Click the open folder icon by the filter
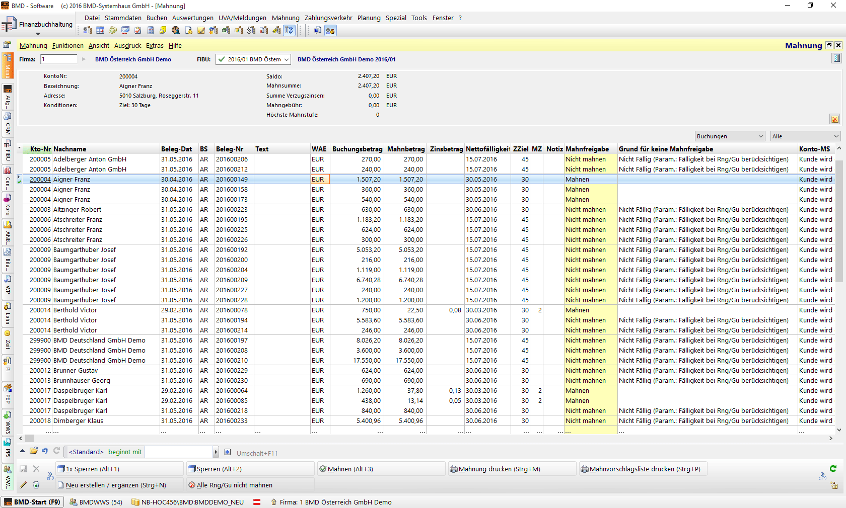 point(33,451)
